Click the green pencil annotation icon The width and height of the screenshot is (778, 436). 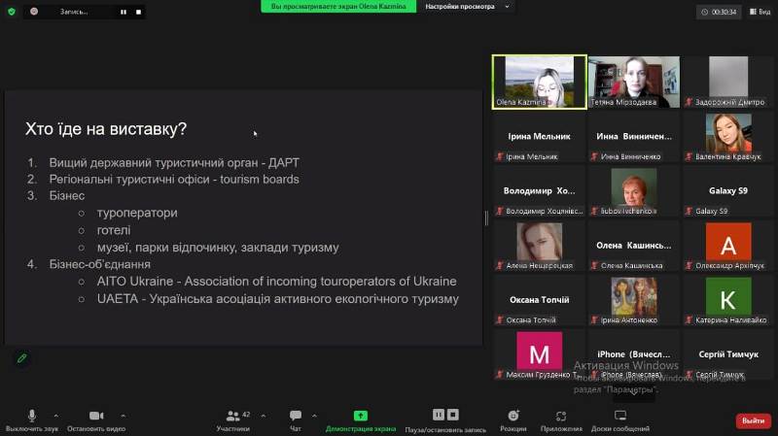[21, 357]
